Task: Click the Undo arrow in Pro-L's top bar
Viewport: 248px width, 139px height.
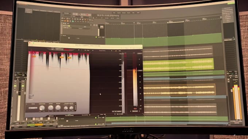Action: (79, 50)
